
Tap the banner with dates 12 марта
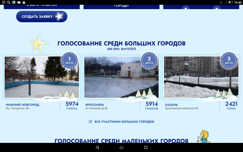point(42,7)
